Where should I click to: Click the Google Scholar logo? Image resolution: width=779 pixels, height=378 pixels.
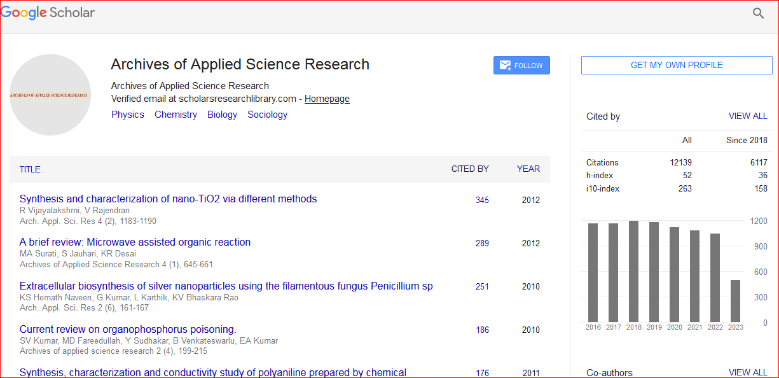pos(48,13)
